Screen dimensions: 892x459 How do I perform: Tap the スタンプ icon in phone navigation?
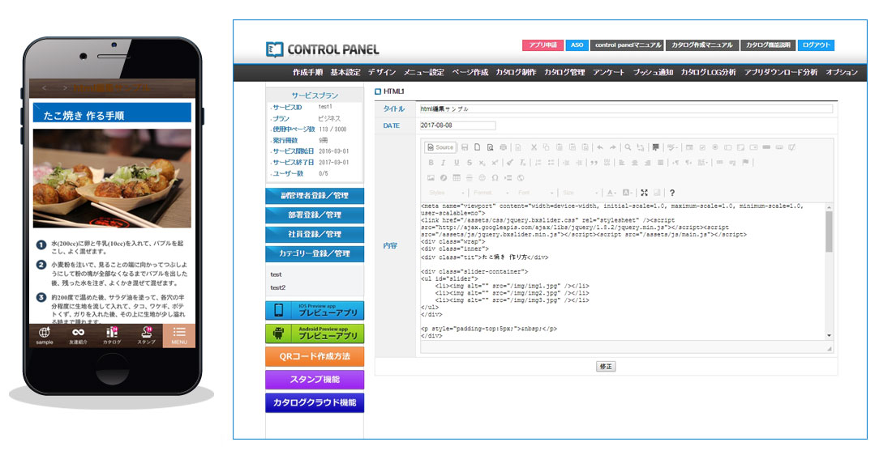point(146,336)
